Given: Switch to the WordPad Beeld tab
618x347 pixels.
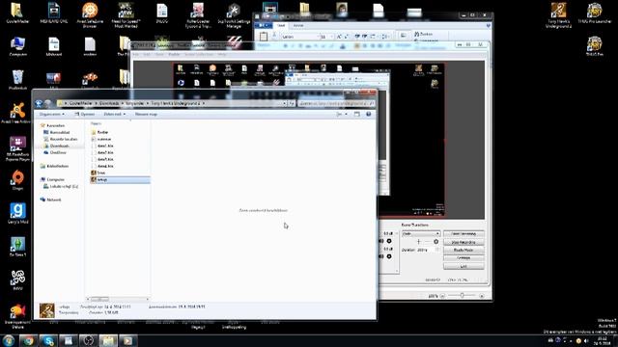Looking at the screenshot, I should pyautogui.click(x=298, y=26).
